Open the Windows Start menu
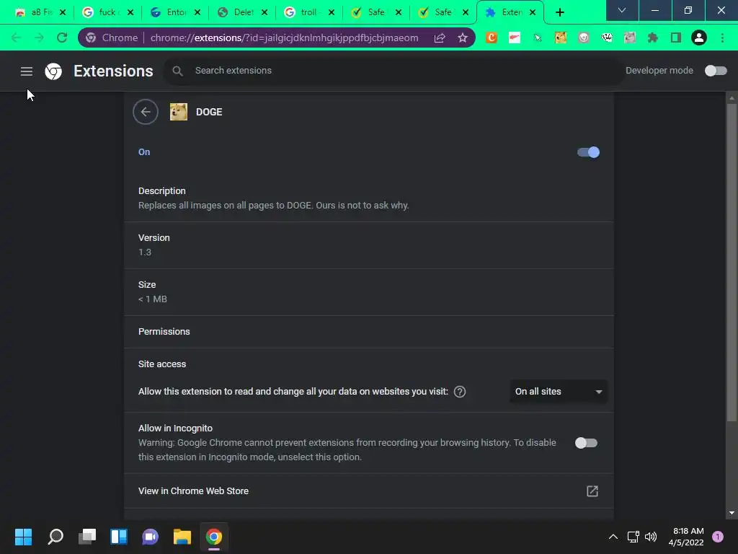This screenshot has height=554, width=738. point(23,537)
